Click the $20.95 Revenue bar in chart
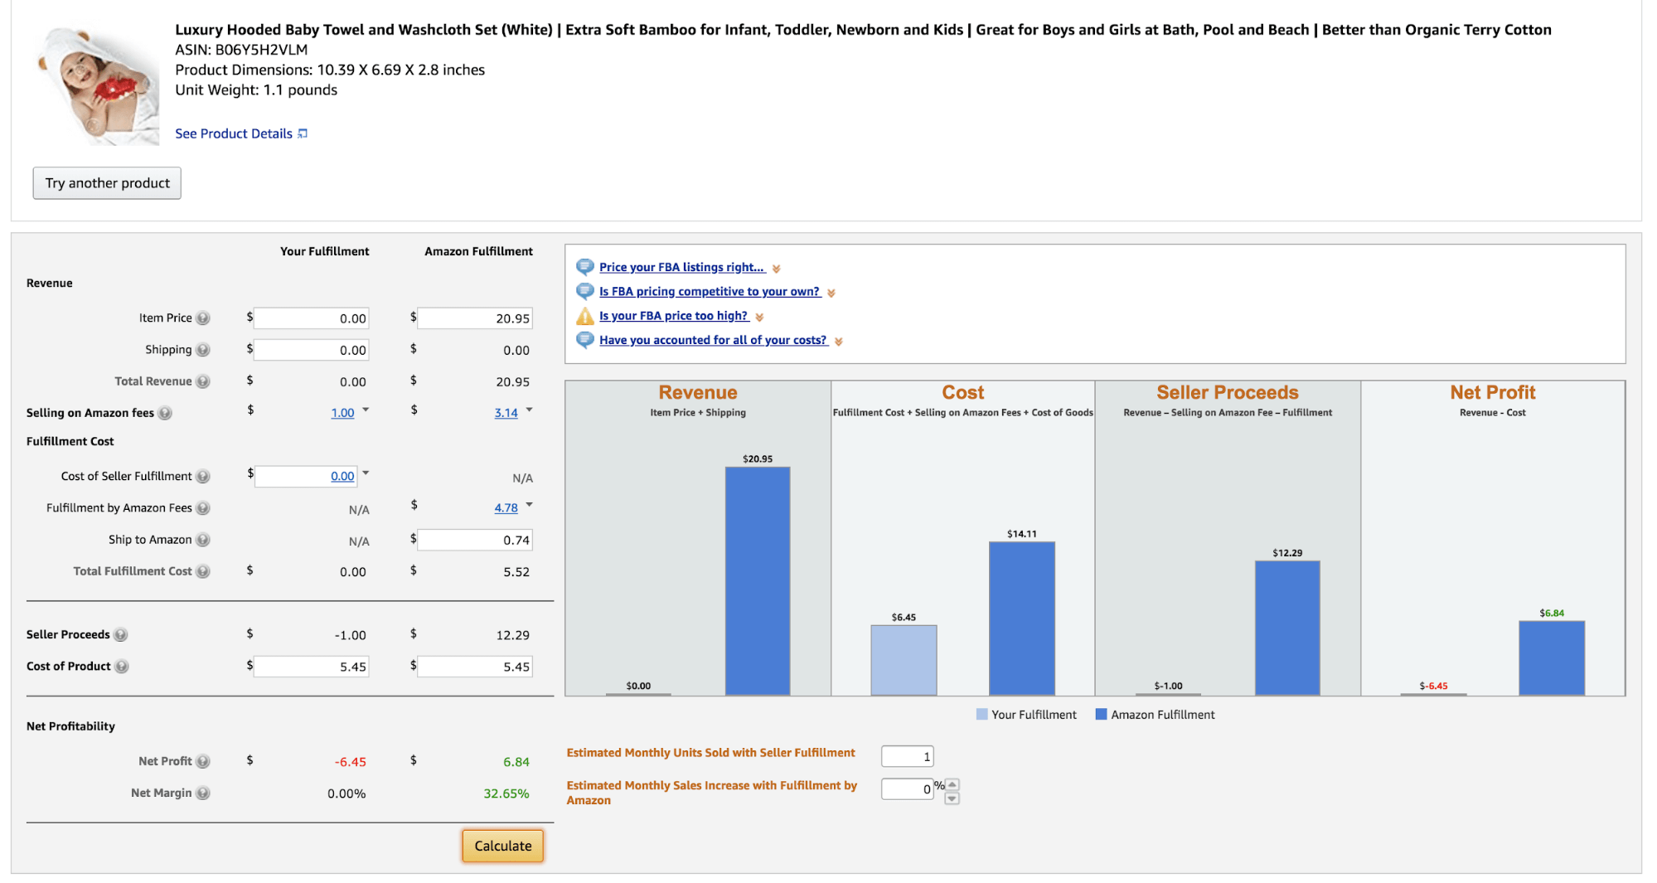 758,580
